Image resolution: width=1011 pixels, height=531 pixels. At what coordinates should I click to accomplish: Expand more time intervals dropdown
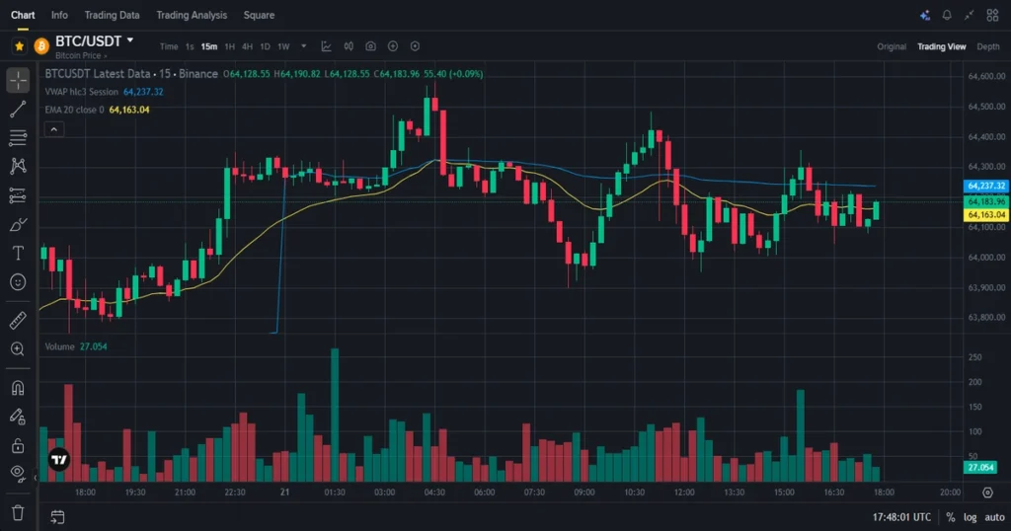[x=304, y=46]
